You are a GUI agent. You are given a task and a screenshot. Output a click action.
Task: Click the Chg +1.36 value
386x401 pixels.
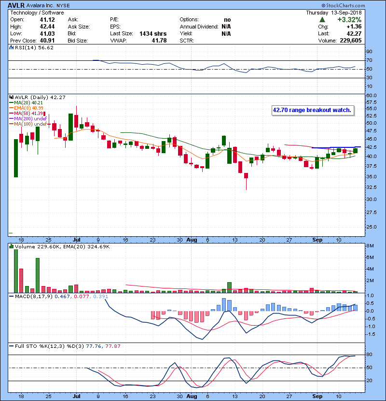[x=354, y=27]
